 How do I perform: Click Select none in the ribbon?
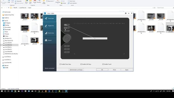72,1
